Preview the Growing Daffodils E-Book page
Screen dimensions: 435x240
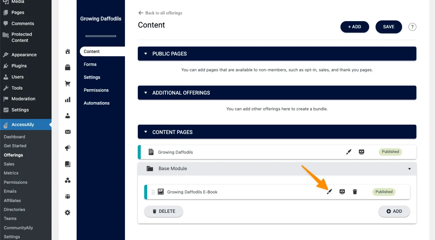coord(342,192)
